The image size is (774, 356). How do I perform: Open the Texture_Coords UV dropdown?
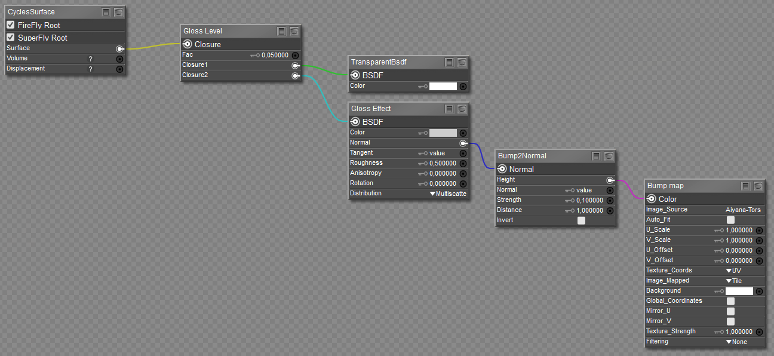[x=733, y=271]
